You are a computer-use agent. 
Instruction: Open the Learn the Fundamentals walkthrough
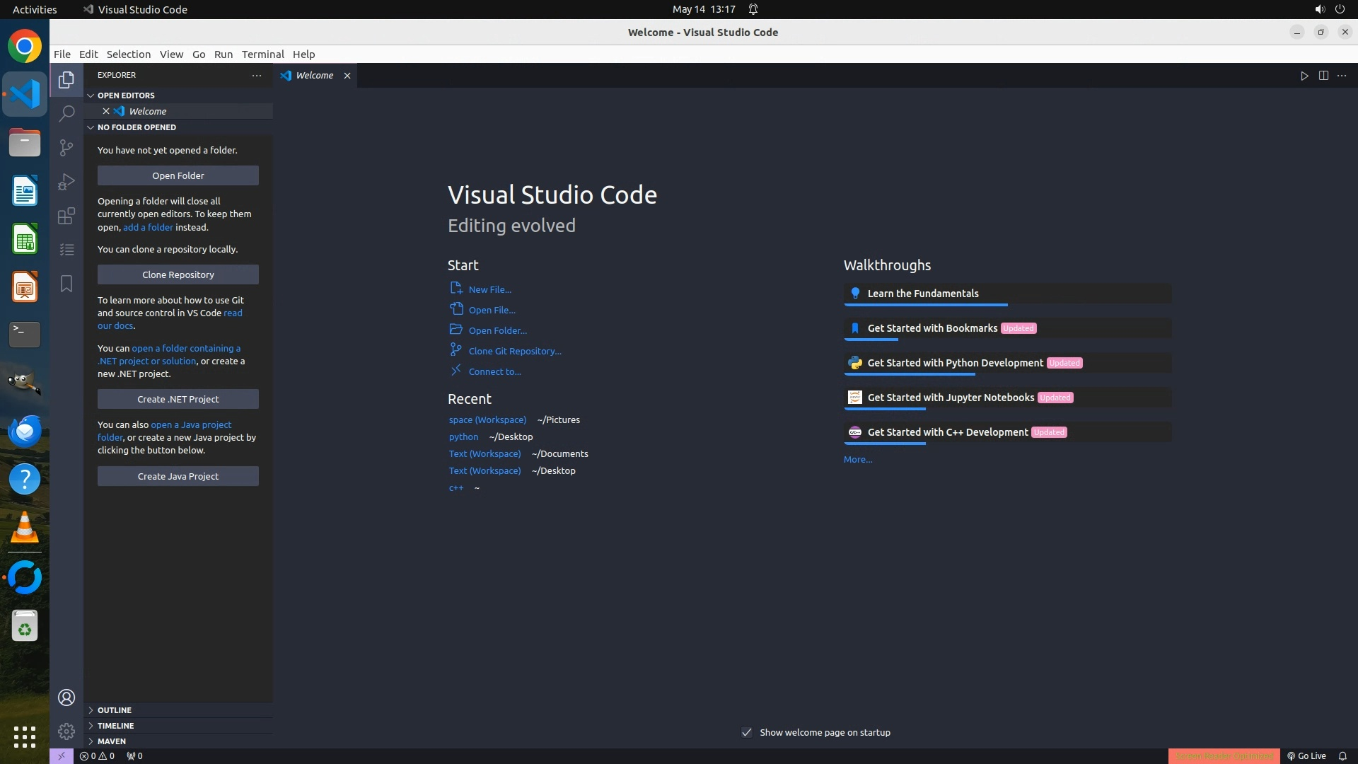923,294
